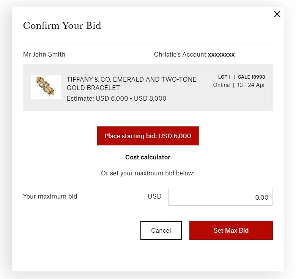Click the emerald bracelet thumbnail image
The height and width of the screenshot is (279, 296).
(46, 87)
